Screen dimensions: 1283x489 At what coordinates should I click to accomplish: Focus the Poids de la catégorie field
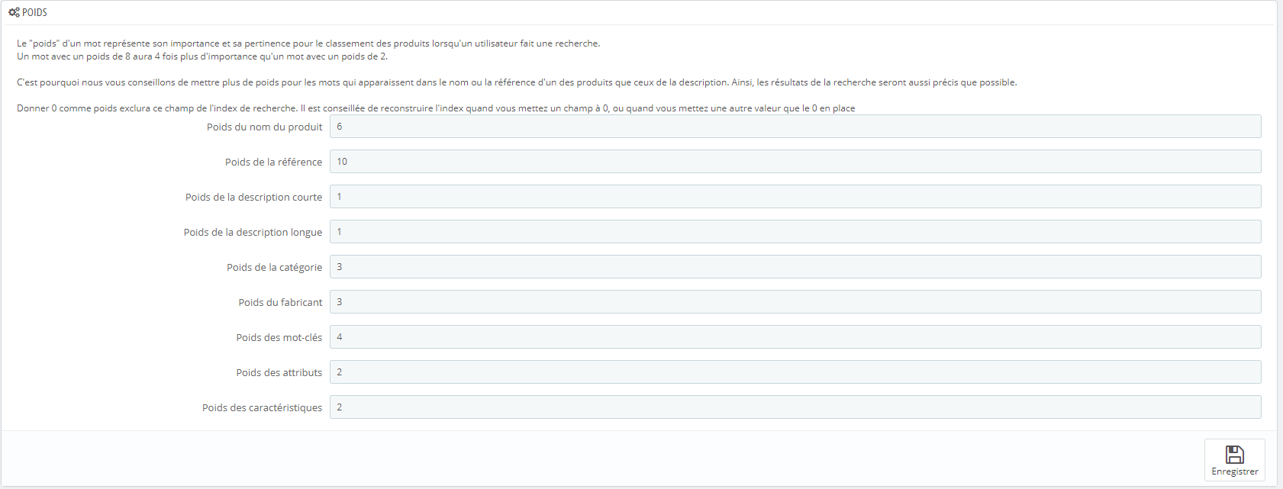tap(795, 267)
